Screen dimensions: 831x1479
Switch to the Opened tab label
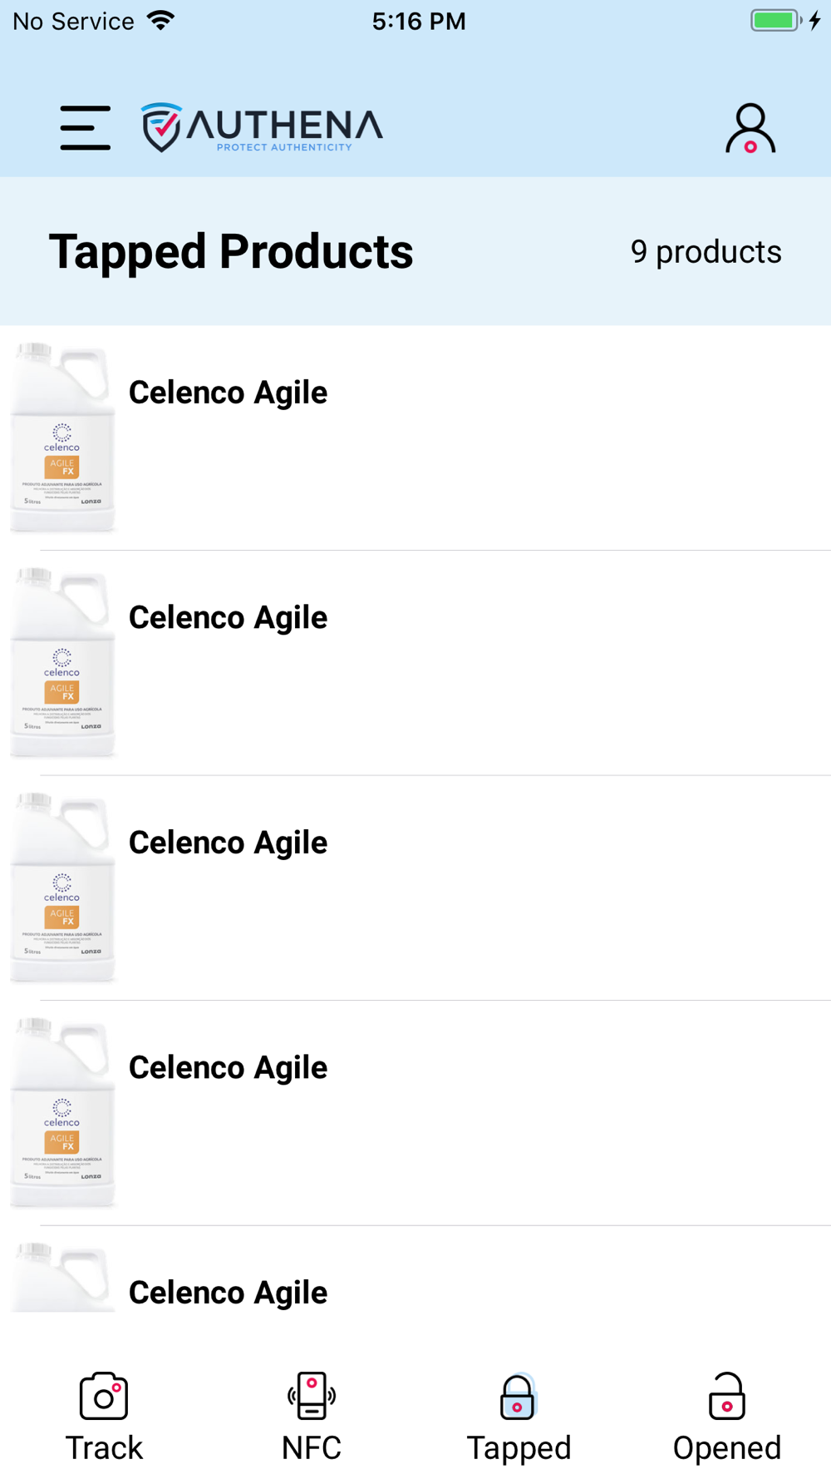[x=727, y=1447]
